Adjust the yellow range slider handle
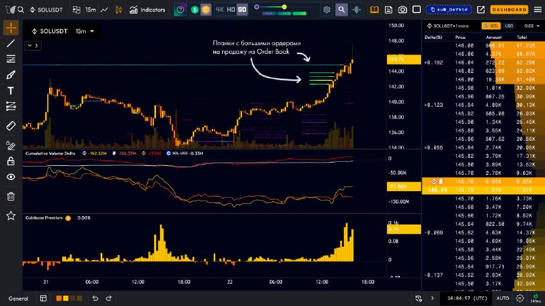This screenshot has width=545, height=306. 284,7
